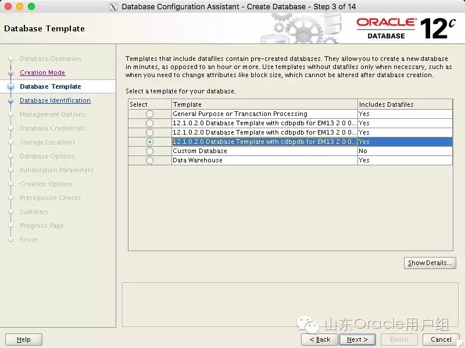Click the Initialization Parameters step label
Viewport: 465px width, 348px height.
(x=56, y=170)
